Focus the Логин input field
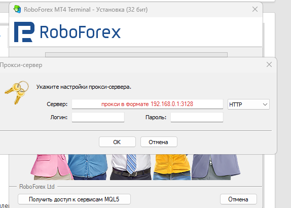291x208 pixels. coord(98,117)
